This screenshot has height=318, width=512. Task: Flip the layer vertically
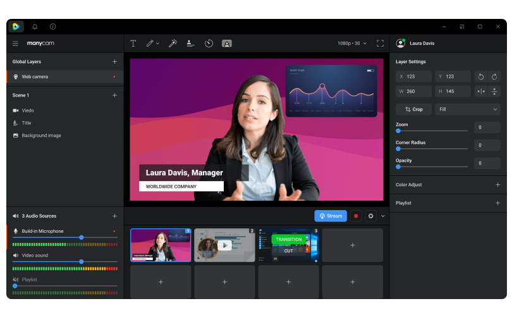(494, 91)
